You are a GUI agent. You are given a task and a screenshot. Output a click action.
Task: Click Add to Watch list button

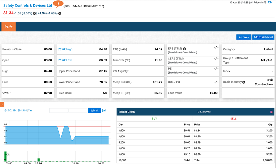click(263, 37)
